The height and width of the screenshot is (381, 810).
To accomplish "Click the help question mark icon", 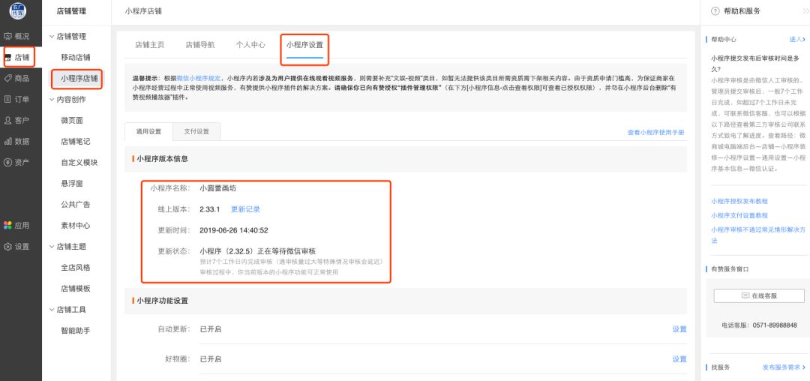I will [x=715, y=11].
